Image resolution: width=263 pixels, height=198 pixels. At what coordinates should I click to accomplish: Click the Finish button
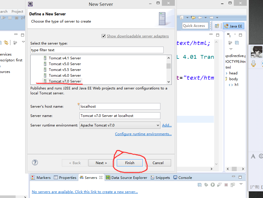[x=130, y=163]
